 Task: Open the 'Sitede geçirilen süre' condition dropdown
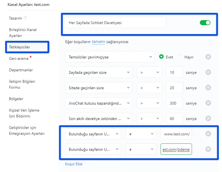(99, 88)
